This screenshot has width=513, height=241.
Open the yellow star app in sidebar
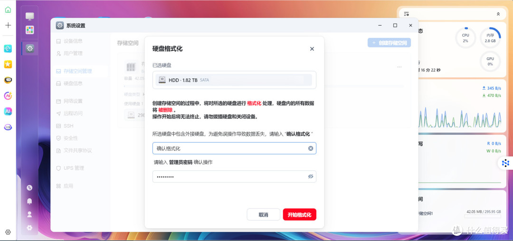[x=8, y=65]
